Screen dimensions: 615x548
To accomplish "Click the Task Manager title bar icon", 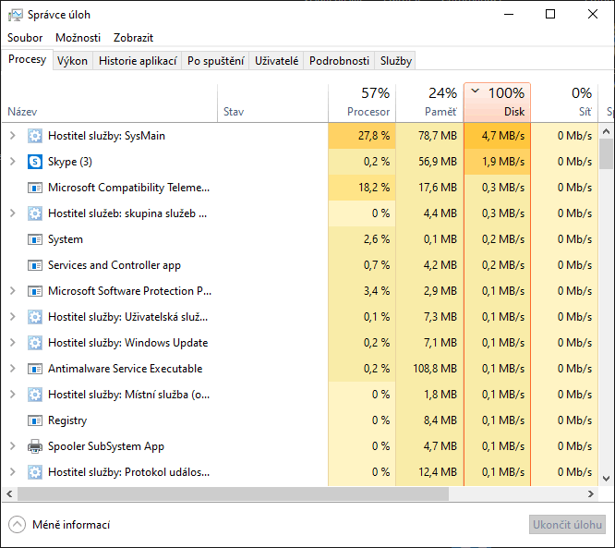I will pyautogui.click(x=15, y=15).
